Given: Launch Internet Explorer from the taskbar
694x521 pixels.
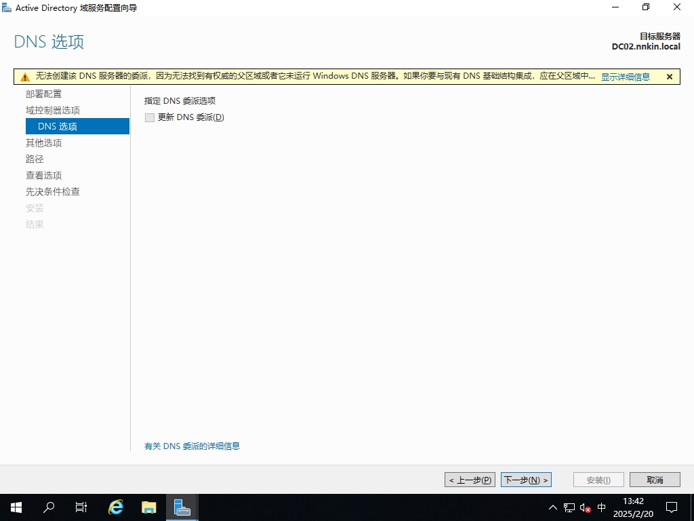Looking at the screenshot, I should pyautogui.click(x=116, y=507).
